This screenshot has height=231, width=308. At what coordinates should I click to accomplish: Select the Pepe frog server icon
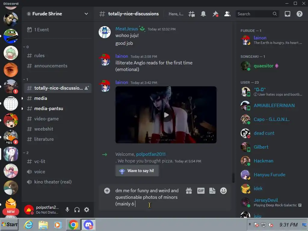(x=11, y=36)
